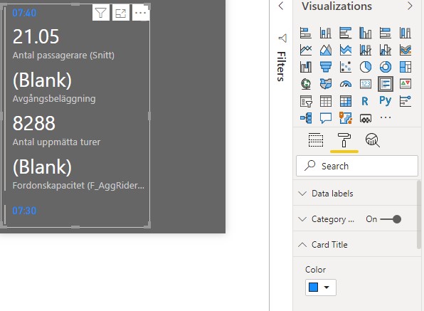This screenshot has height=311, width=424.
Task: Select the Waterfall chart visual
Action: point(306,67)
